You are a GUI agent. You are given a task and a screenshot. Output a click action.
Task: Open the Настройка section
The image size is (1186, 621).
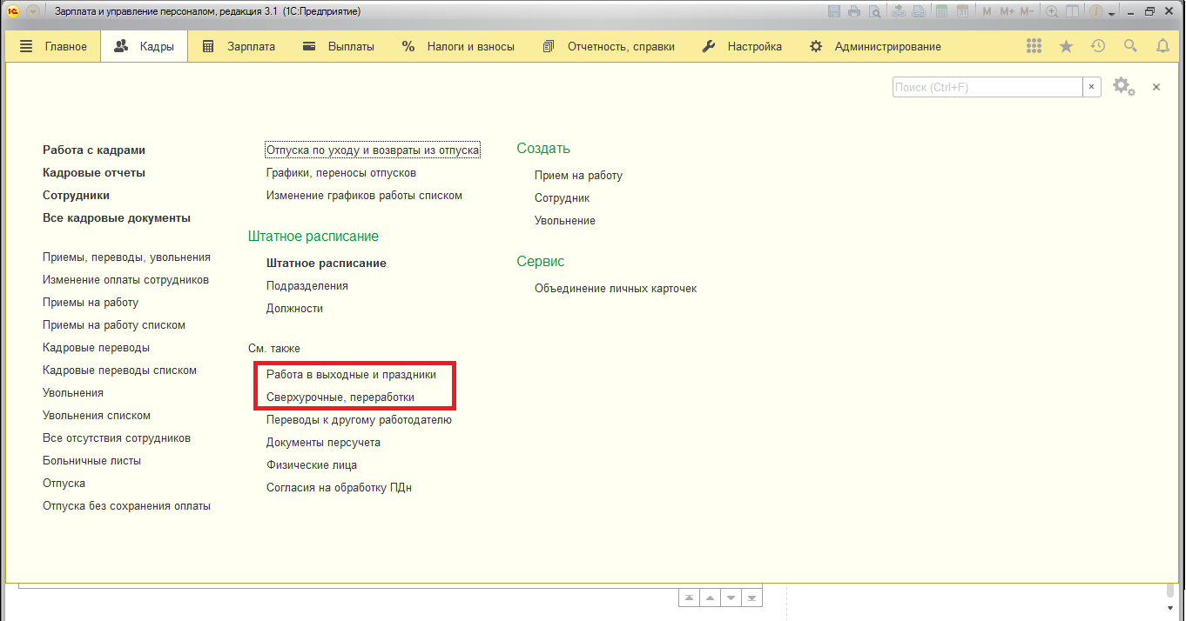742,47
